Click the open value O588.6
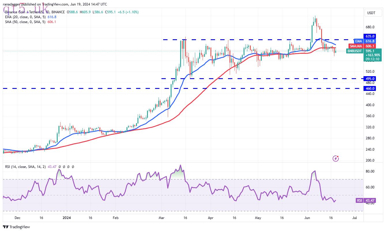The image size is (386, 232). [73, 12]
